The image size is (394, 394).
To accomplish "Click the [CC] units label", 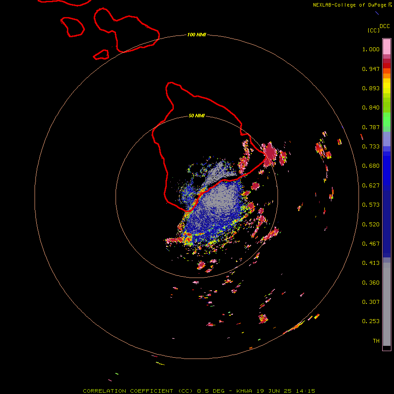I will 373,30.
